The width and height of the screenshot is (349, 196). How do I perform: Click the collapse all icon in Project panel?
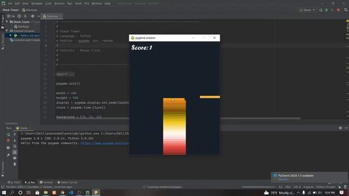25,16
